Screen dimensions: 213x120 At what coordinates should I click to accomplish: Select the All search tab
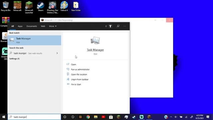13,26
